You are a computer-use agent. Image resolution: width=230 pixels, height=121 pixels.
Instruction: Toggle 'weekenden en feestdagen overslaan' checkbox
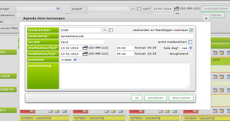191,30
